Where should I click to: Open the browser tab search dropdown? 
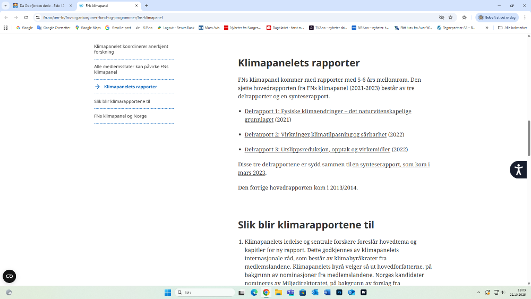coord(6,5)
